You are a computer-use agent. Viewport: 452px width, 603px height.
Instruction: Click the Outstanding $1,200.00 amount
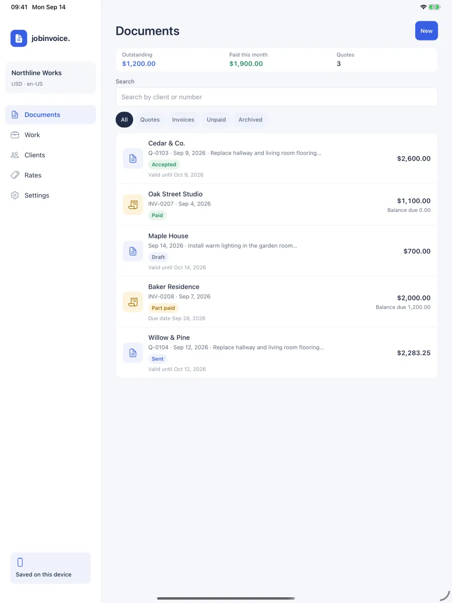point(139,64)
